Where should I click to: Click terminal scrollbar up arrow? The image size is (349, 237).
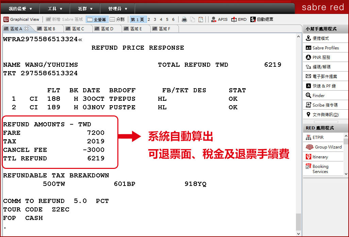tap(298, 36)
